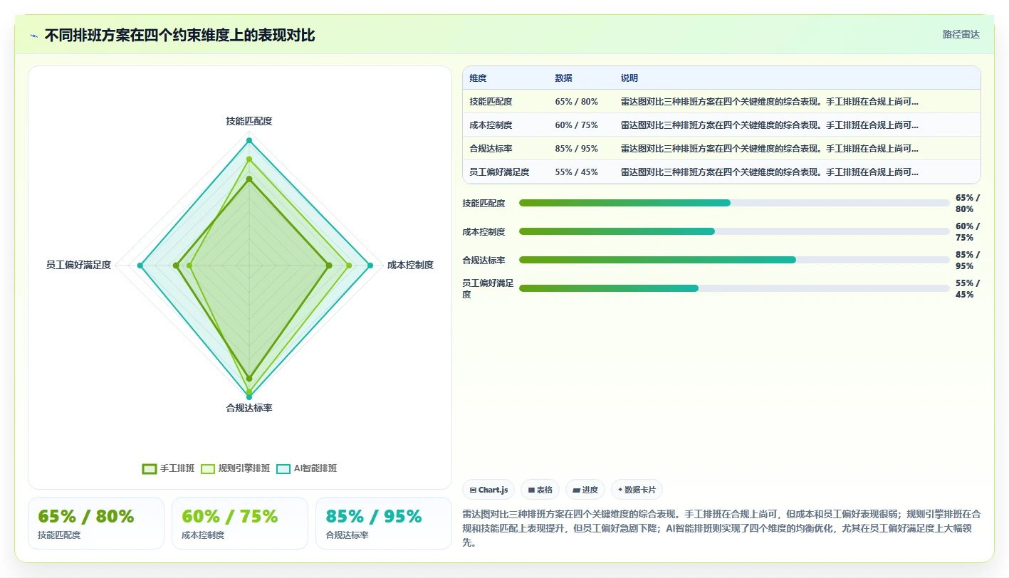The height and width of the screenshot is (578, 1009).
Task: Click the 路径雷达 label in the header
Action: tap(961, 34)
